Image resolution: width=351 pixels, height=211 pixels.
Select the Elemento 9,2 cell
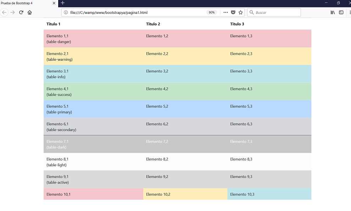pyautogui.click(x=185, y=179)
